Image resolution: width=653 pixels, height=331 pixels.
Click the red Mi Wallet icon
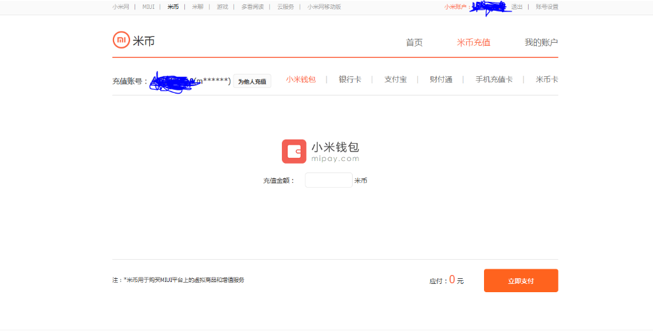[x=294, y=151]
